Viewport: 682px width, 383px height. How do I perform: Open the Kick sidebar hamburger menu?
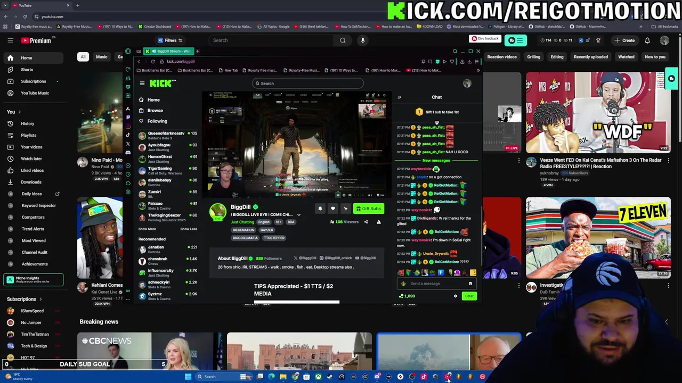142,84
